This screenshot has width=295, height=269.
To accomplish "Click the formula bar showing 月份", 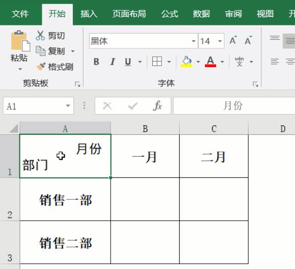I will pos(234,106).
